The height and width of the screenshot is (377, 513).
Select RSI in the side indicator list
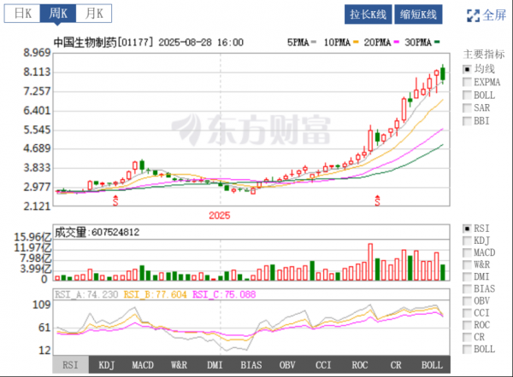[467, 229]
